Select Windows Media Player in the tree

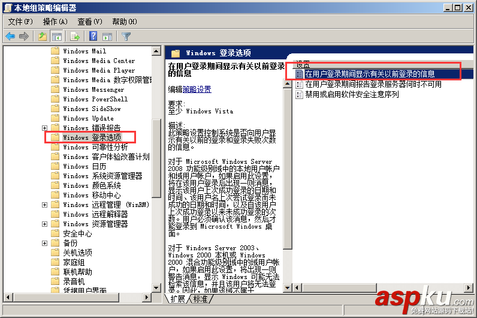(99, 70)
